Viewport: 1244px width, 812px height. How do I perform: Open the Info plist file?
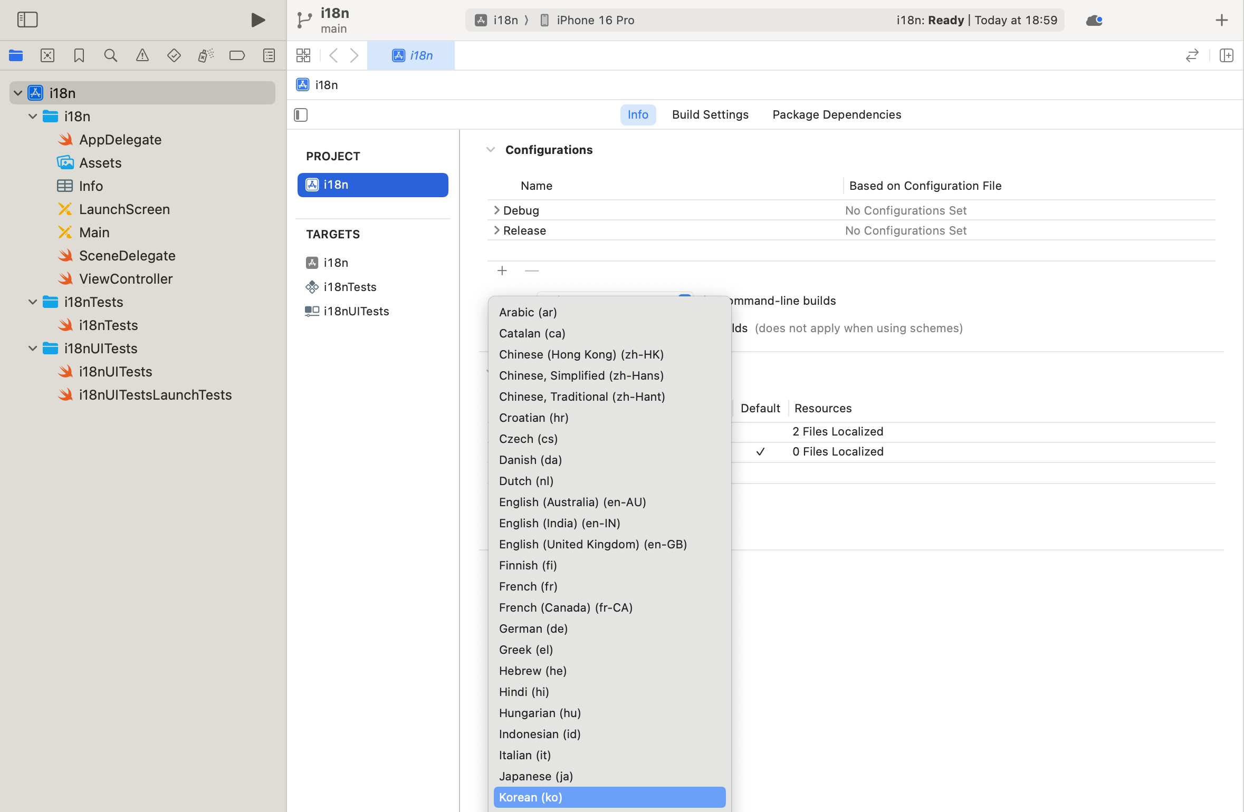coord(91,186)
